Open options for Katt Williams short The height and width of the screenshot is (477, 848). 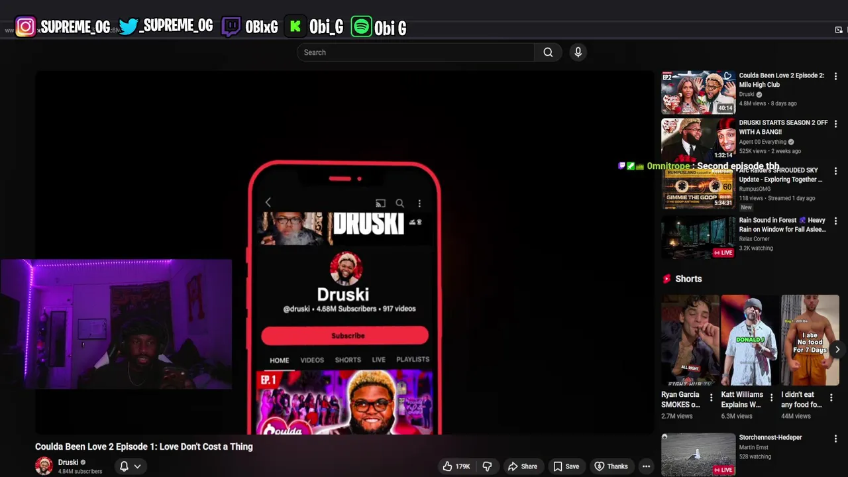[770, 397]
